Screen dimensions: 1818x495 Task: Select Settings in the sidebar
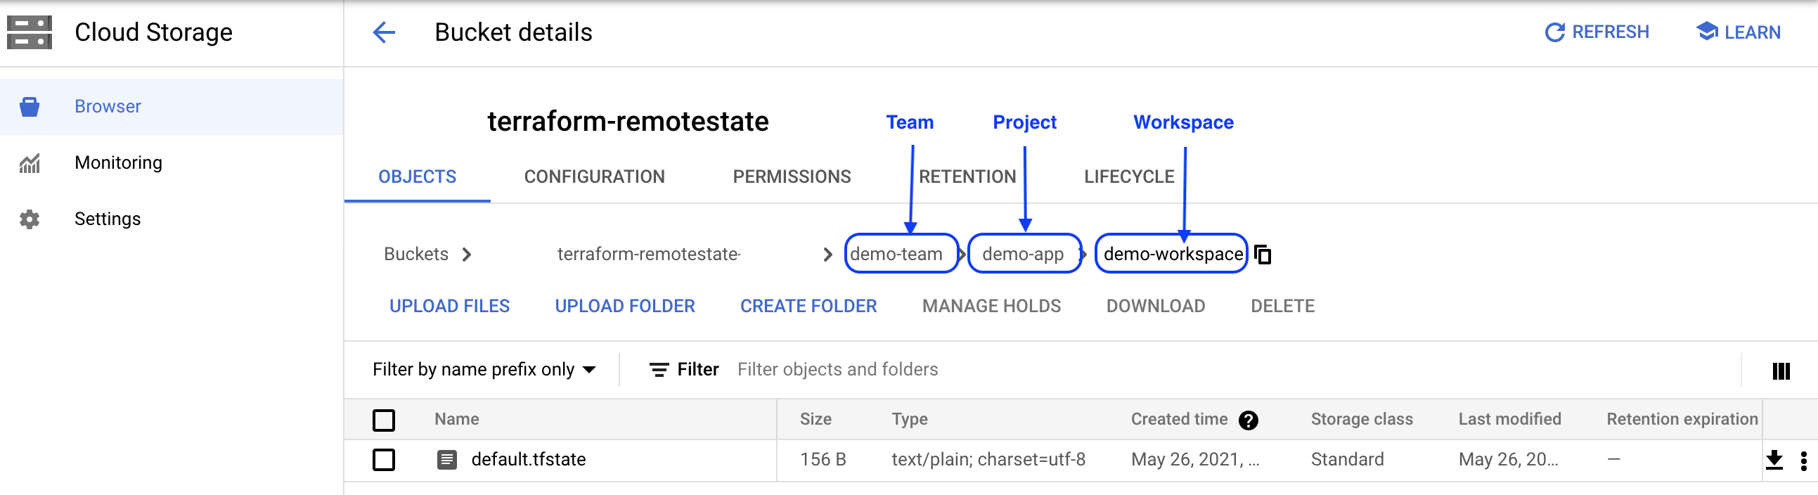(172, 219)
